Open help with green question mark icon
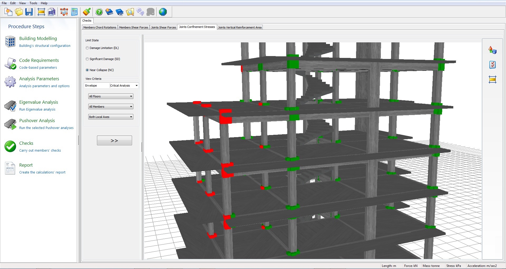The height and width of the screenshot is (269, 506). pos(99,12)
